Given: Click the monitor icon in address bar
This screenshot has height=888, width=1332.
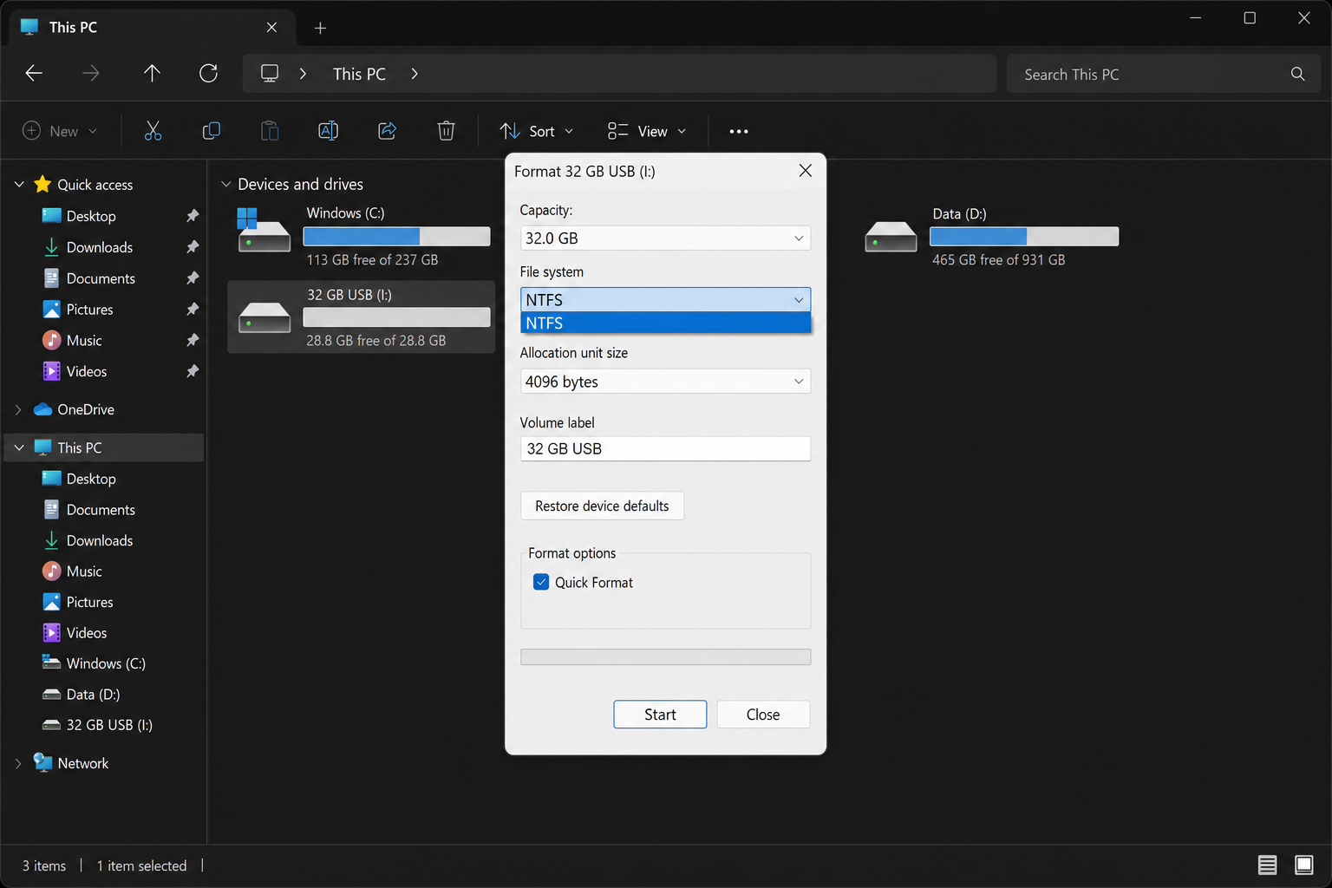Looking at the screenshot, I should (x=270, y=74).
